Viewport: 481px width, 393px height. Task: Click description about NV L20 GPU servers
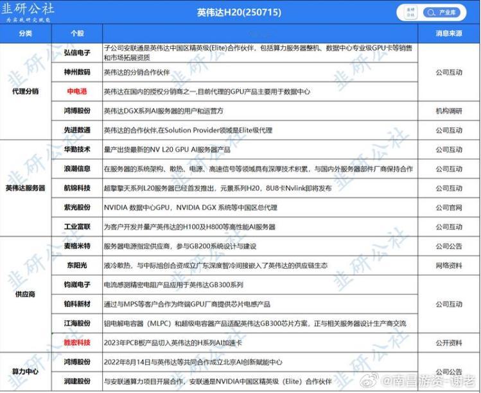tap(167, 149)
